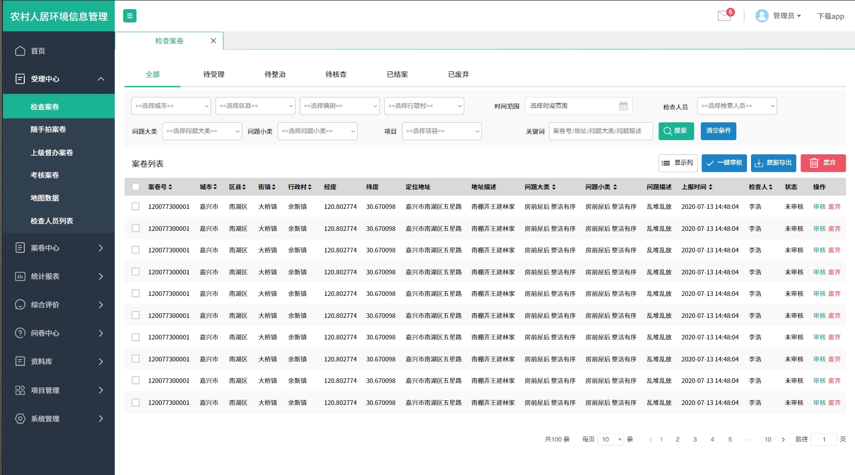Check the seventh row checkbox
Image resolution: width=855 pixels, height=475 pixels.
coord(136,337)
